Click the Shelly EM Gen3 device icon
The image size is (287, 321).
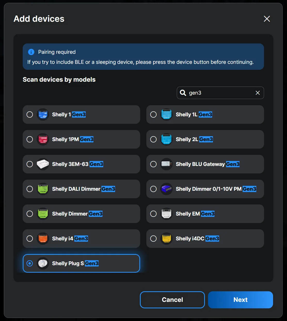pyautogui.click(x=166, y=214)
